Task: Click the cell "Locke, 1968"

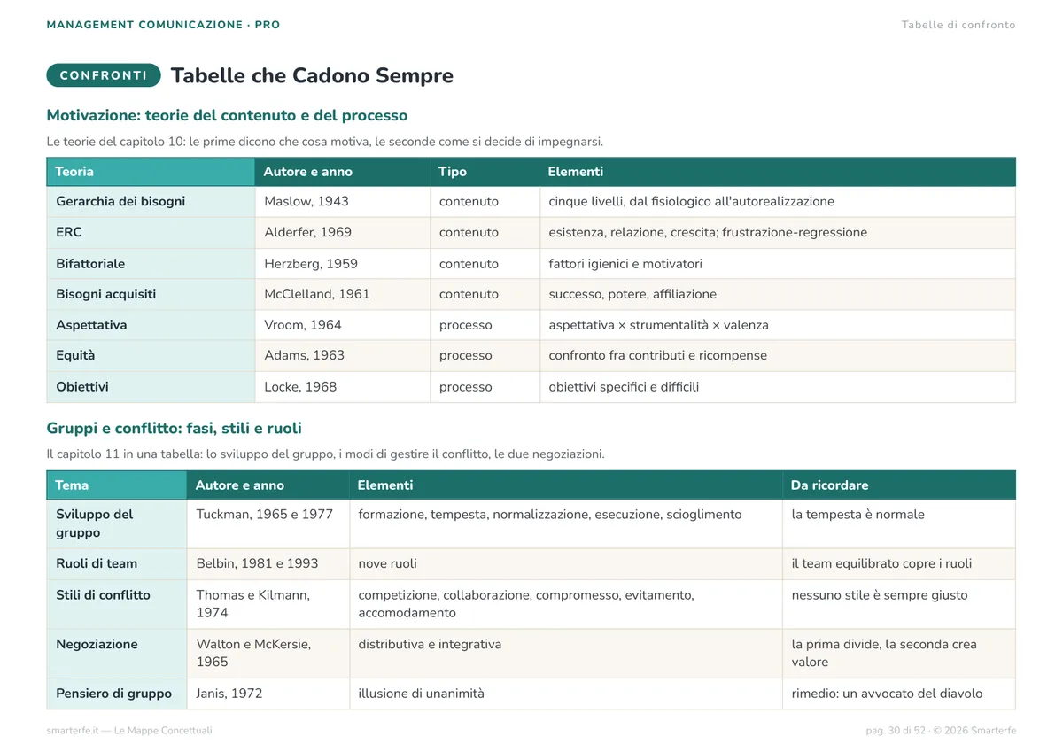Action: click(343, 387)
